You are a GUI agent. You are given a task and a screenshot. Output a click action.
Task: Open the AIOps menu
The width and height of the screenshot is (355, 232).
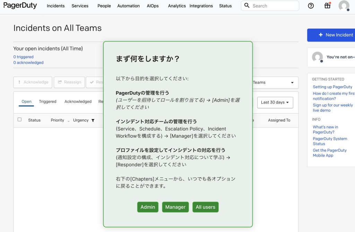point(153,6)
